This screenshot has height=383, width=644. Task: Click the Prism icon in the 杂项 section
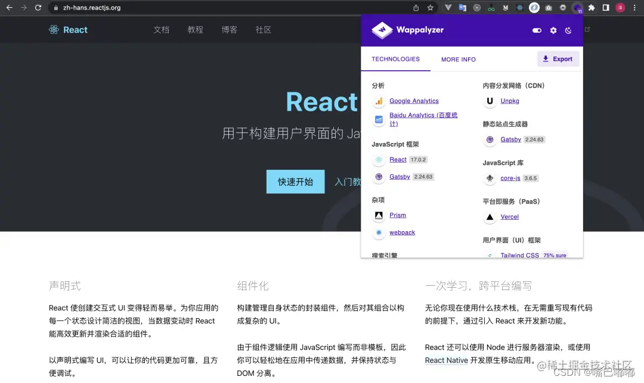click(378, 215)
